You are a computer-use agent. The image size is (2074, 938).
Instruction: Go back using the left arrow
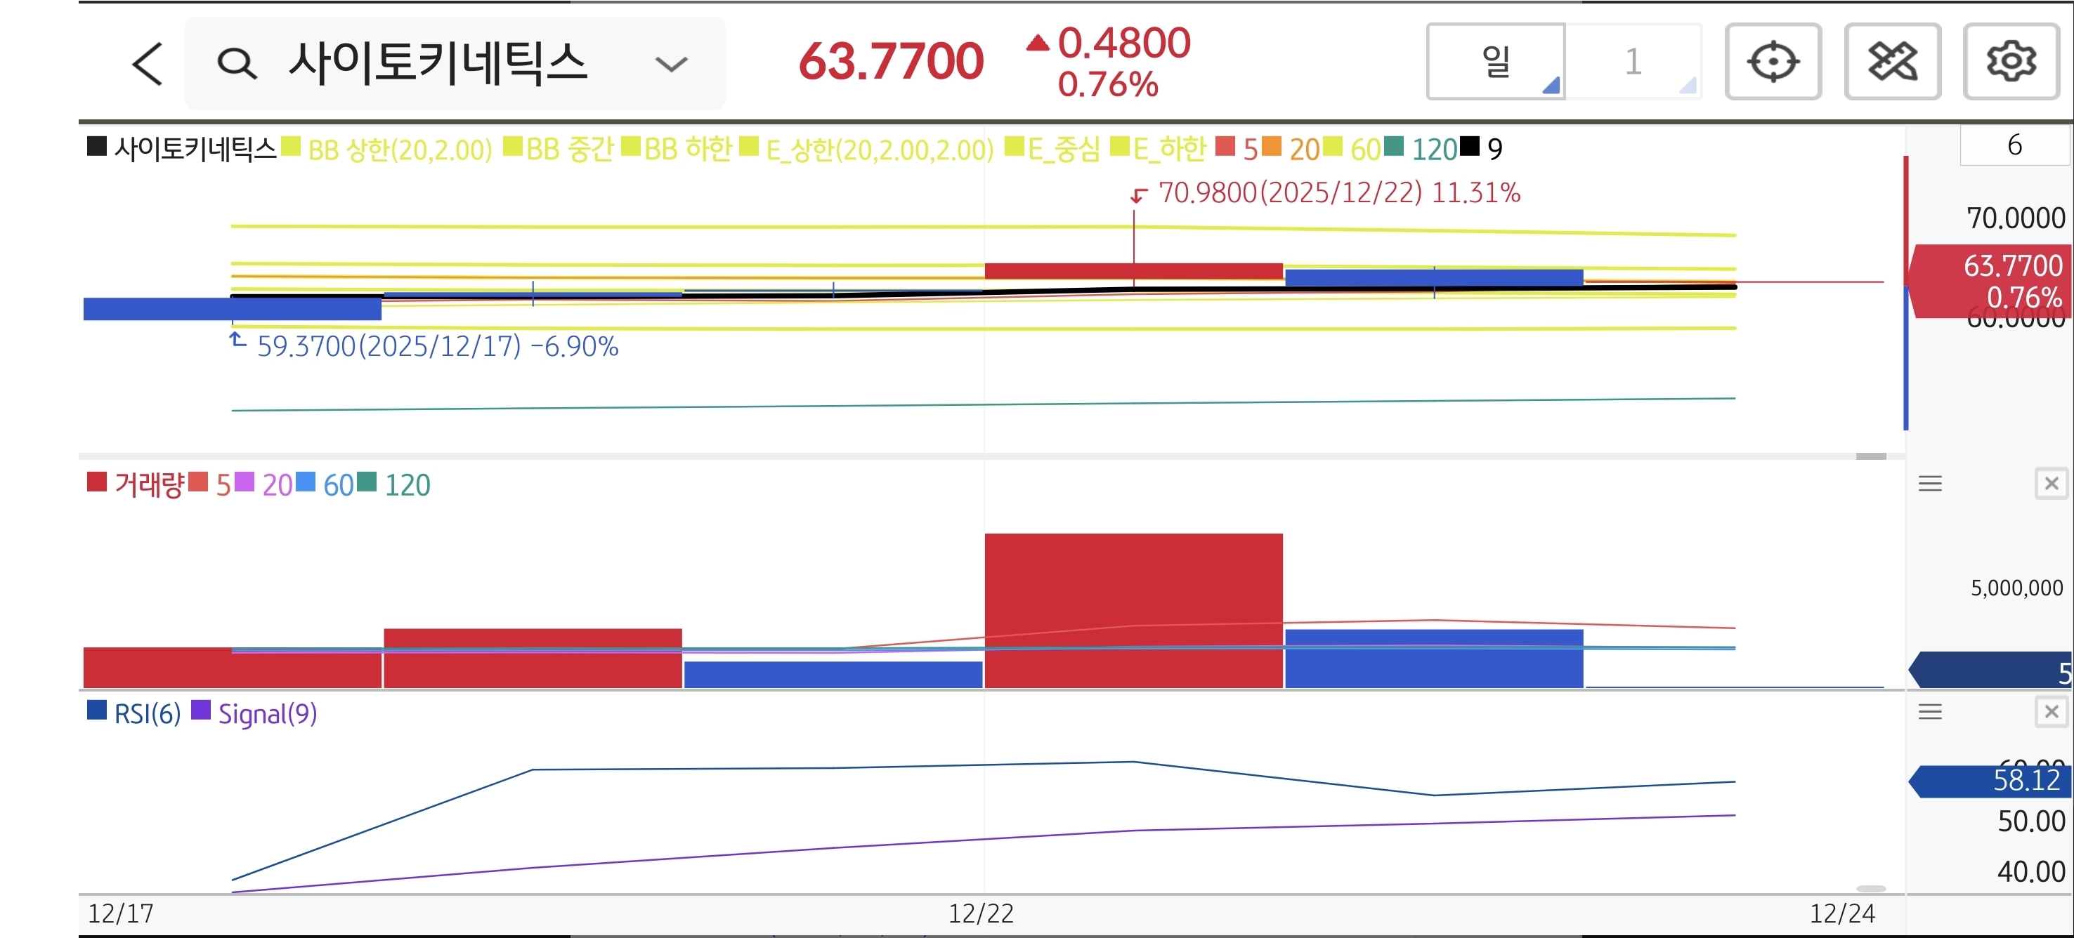[148, 64]
